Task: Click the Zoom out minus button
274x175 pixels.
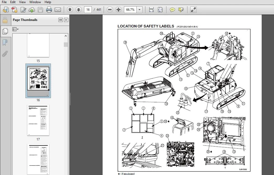Action: [x=110, y=10]
